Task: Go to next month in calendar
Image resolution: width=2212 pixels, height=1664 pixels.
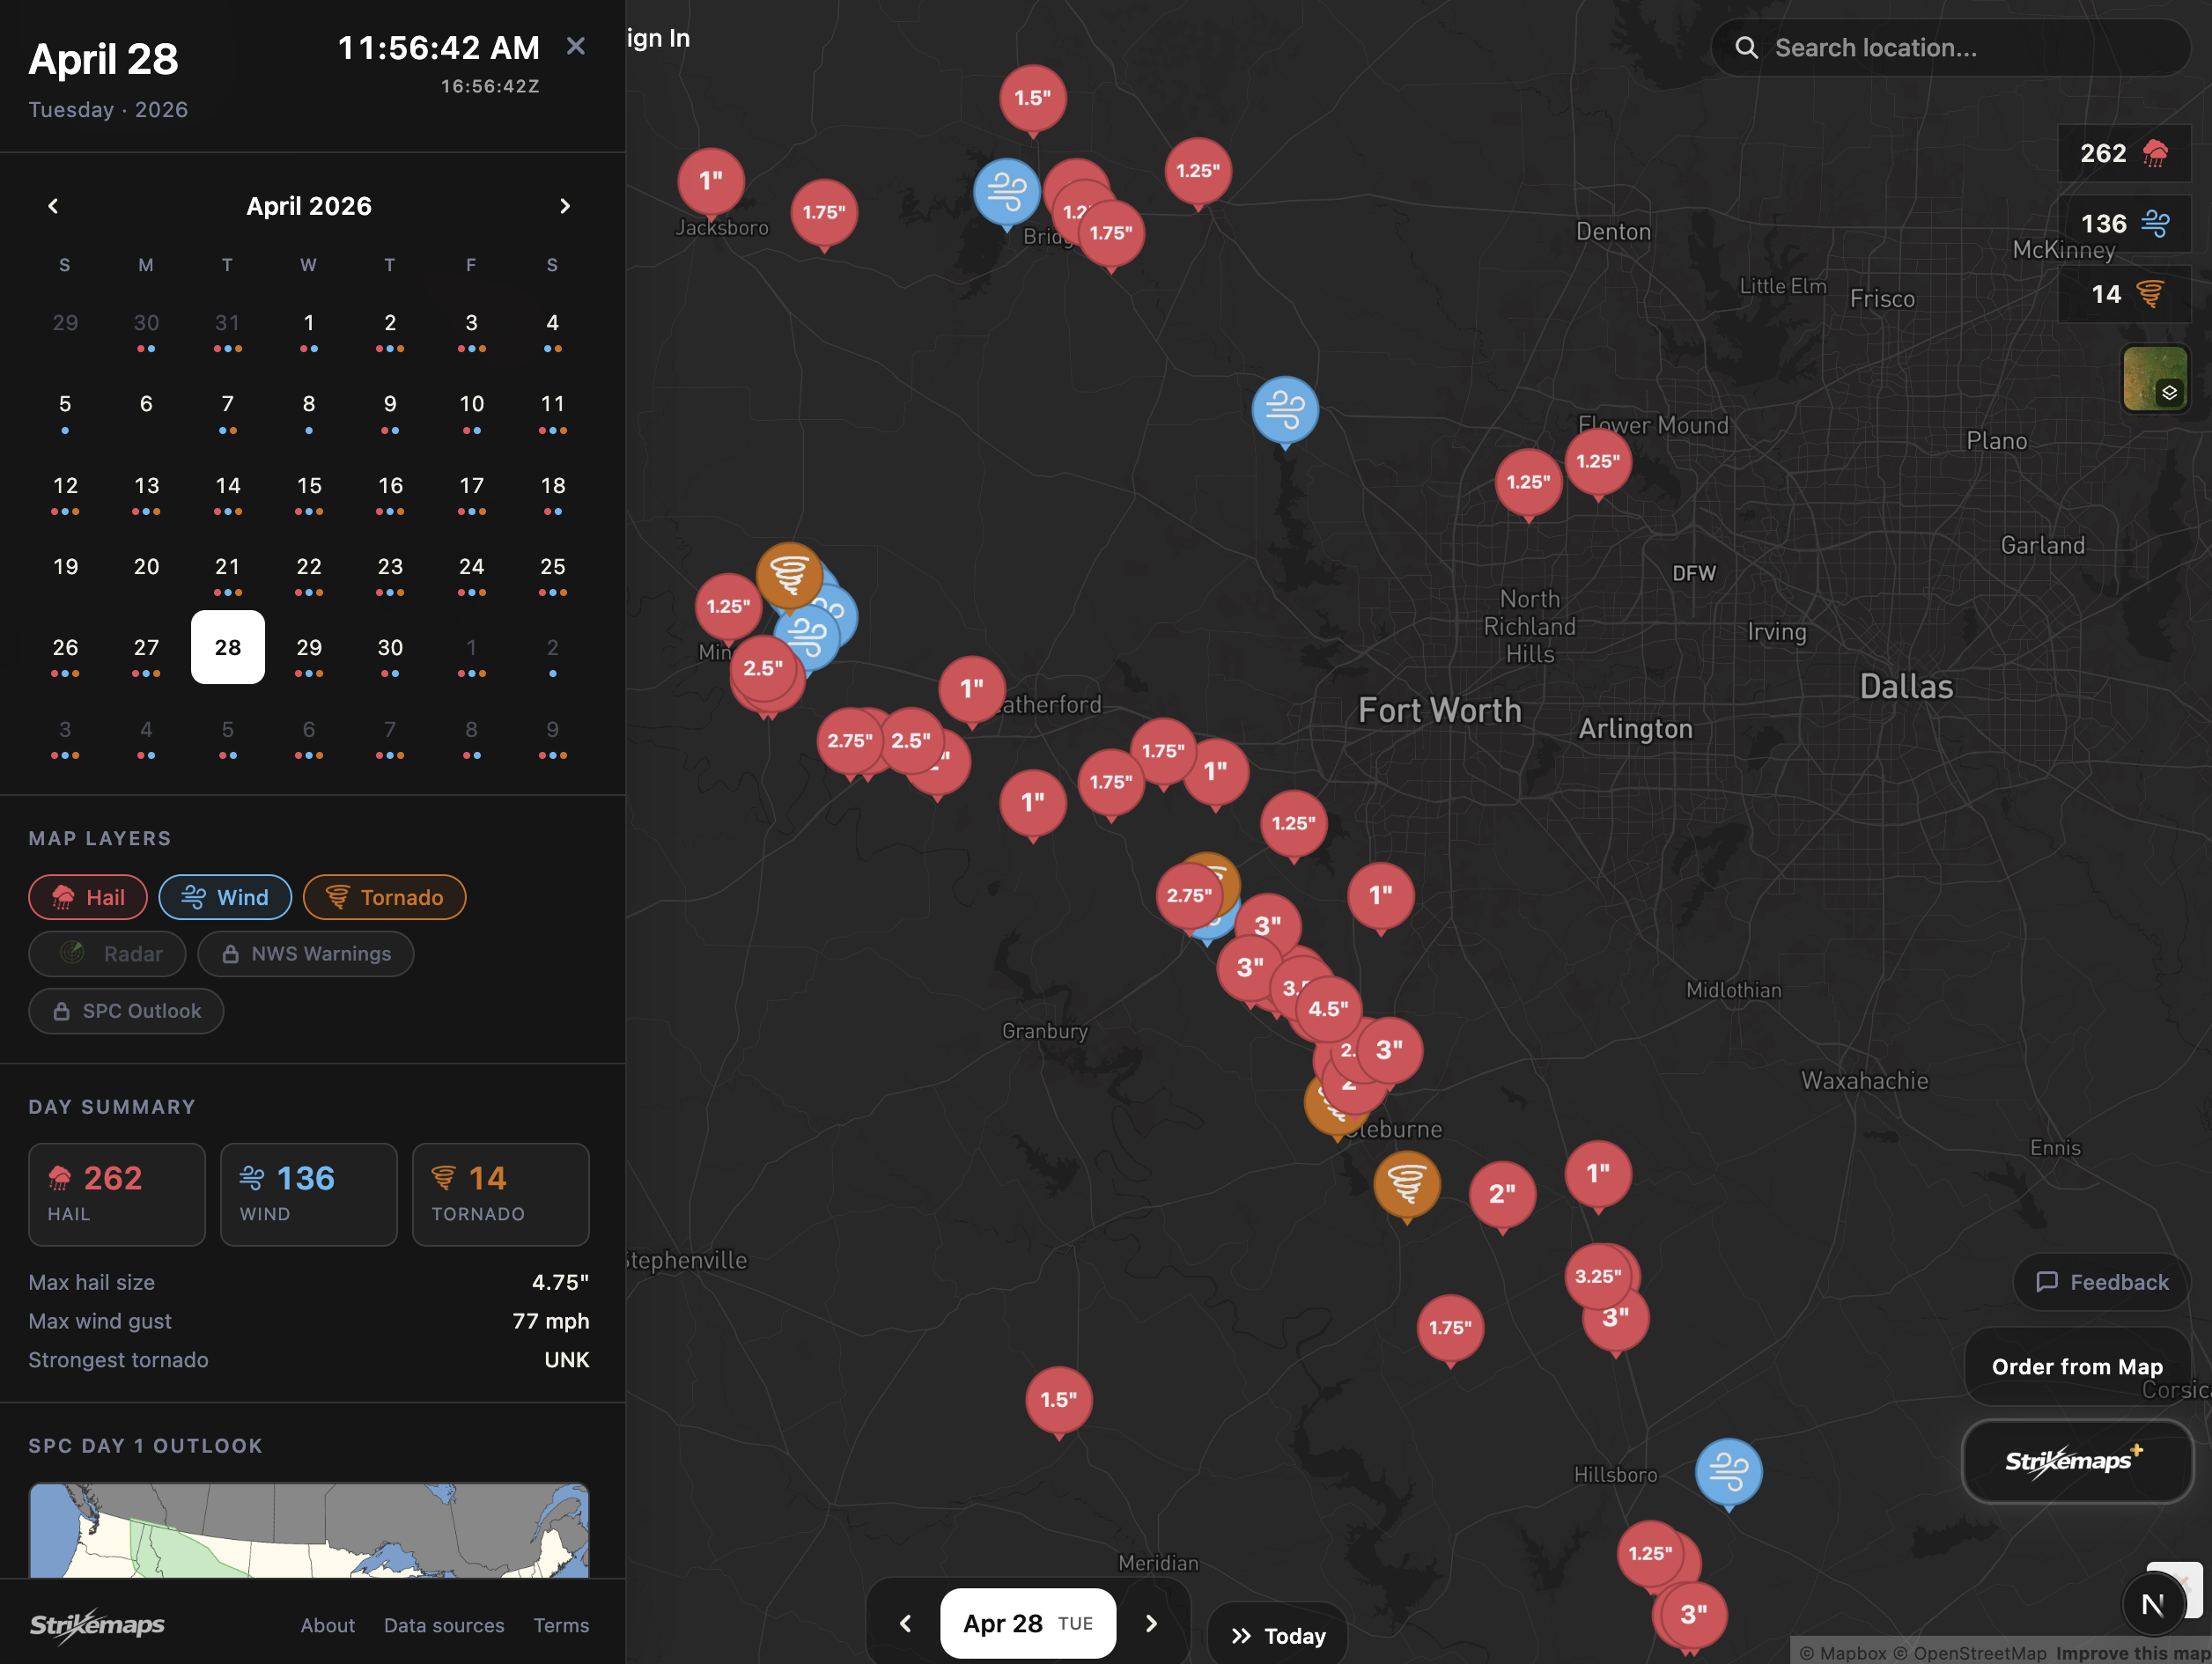Action: [x=564, y=206]
